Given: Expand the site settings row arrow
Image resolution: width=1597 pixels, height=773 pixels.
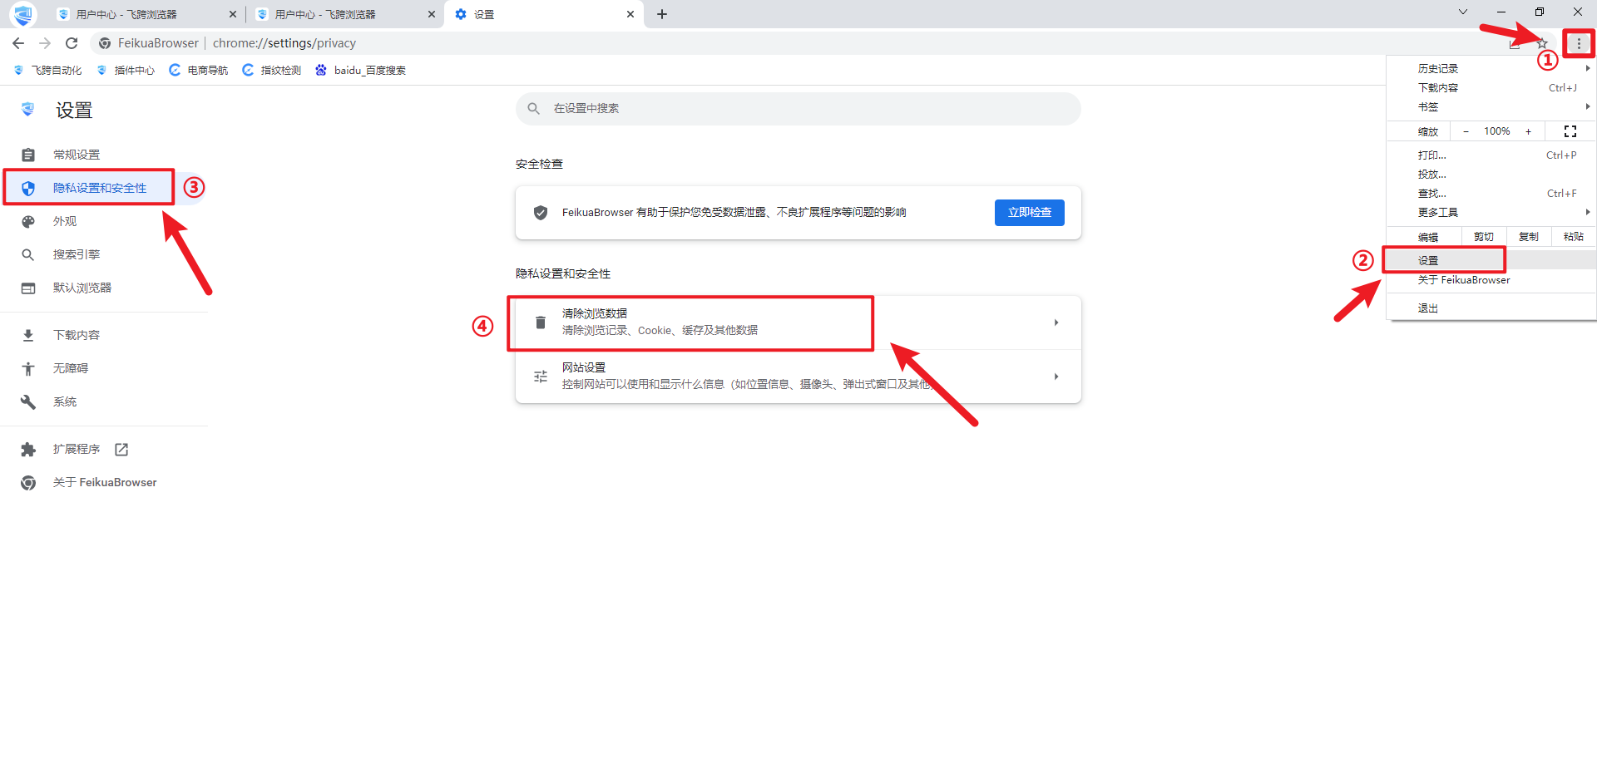Looking at the screenshot, I should click(x=1056, y=377).
